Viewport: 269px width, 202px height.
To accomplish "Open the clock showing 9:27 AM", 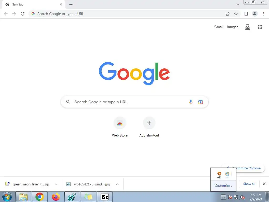I will (256, 197).
